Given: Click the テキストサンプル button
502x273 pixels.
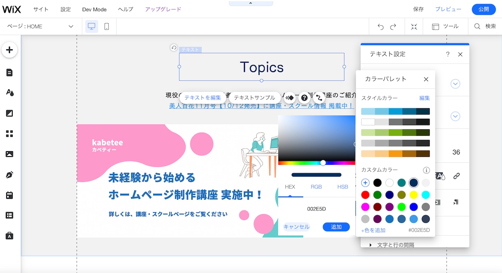Looking at the screenshot, I should [x=255, y=98].
